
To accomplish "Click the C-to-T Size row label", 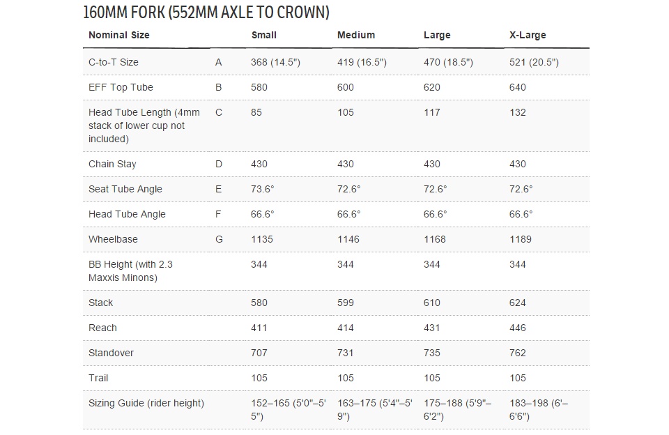I will click(x=114, y=62).
